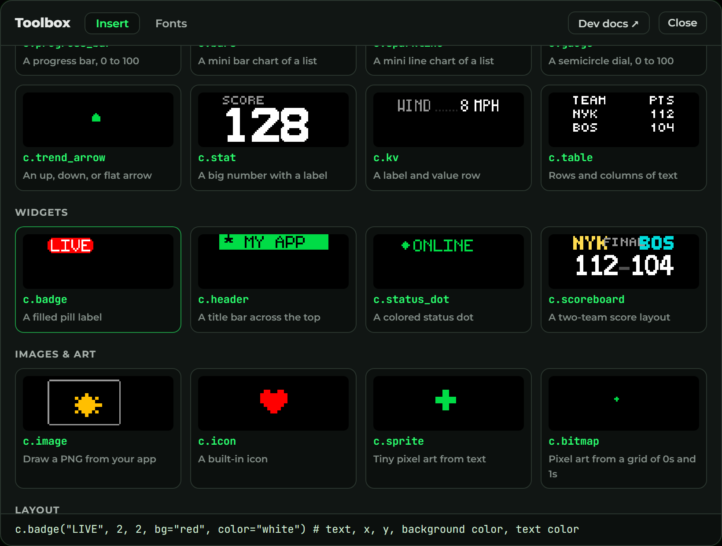Image resolution: width=722 pixels, height=546 pixels.
Task: Click the TEAM PTS table preview
Action: (x=624, y=120)
